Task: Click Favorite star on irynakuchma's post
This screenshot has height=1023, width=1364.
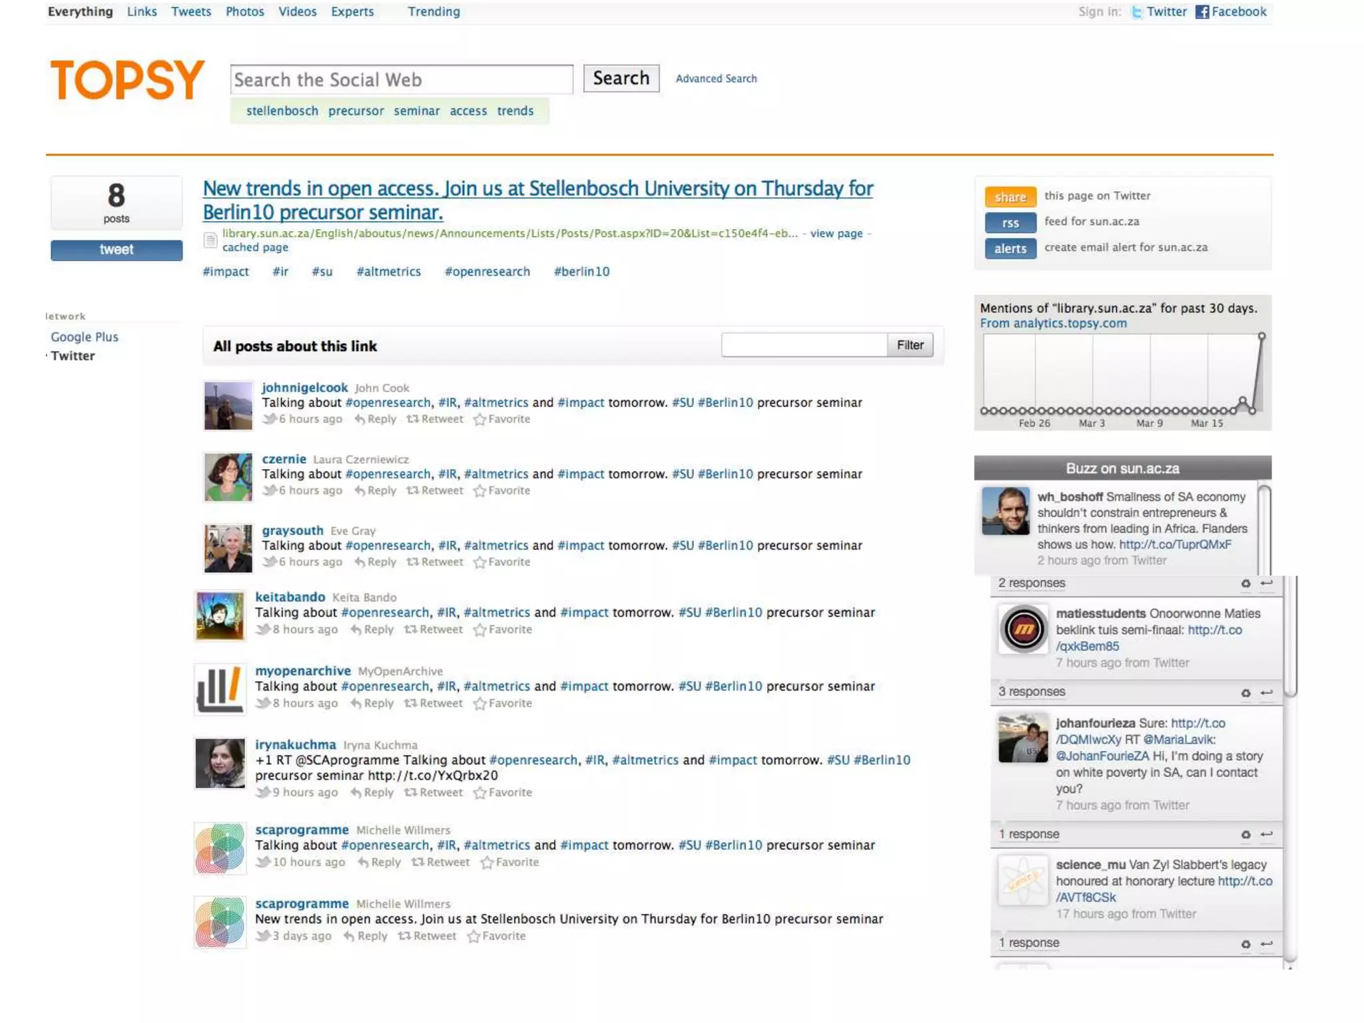Action: coord(479,793)
